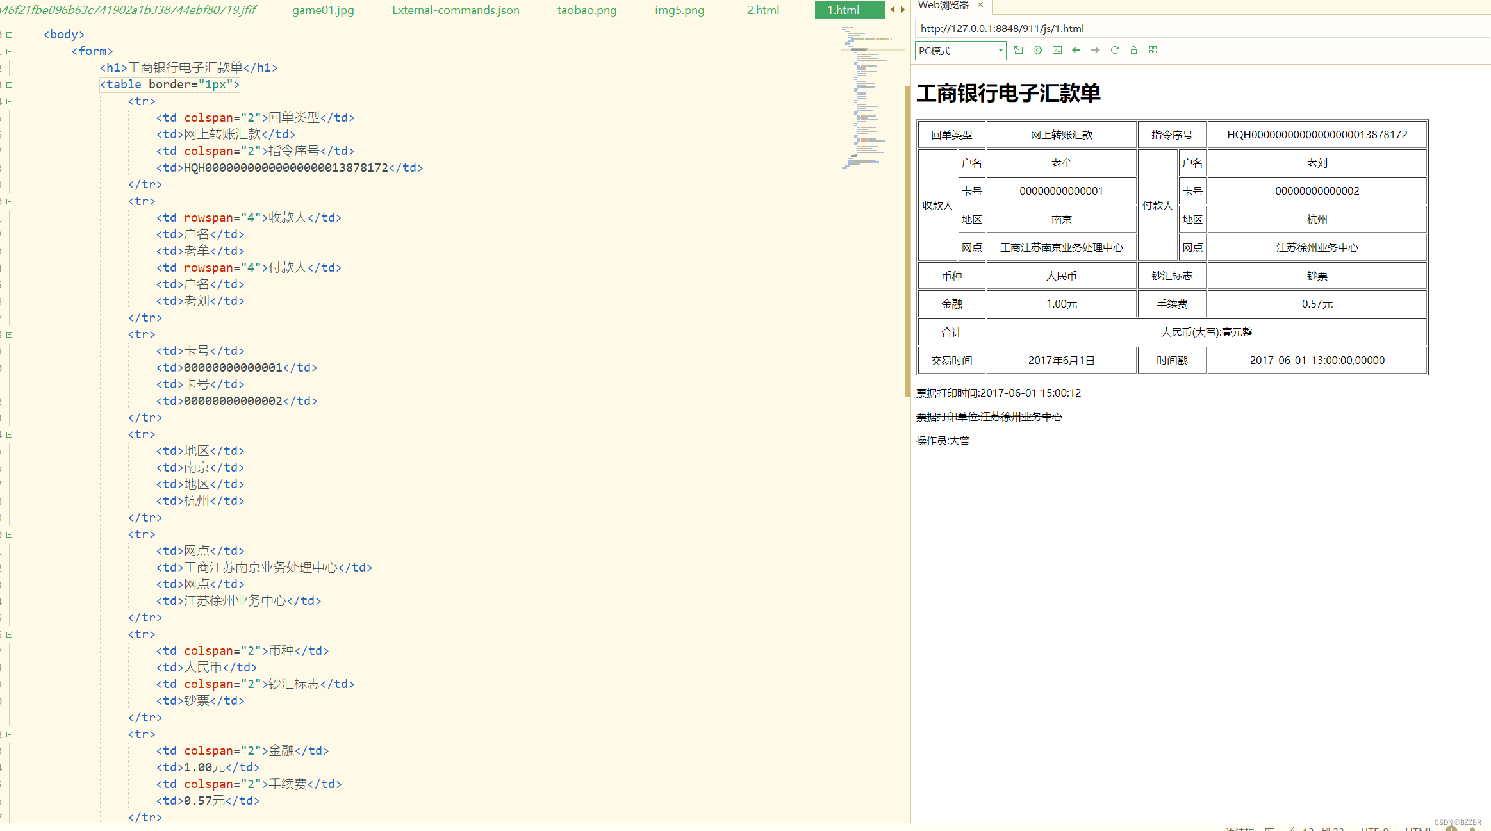This screenshot has width=1491, height=831.
Task: Go back in the web preview
Action: point(1076,50)
